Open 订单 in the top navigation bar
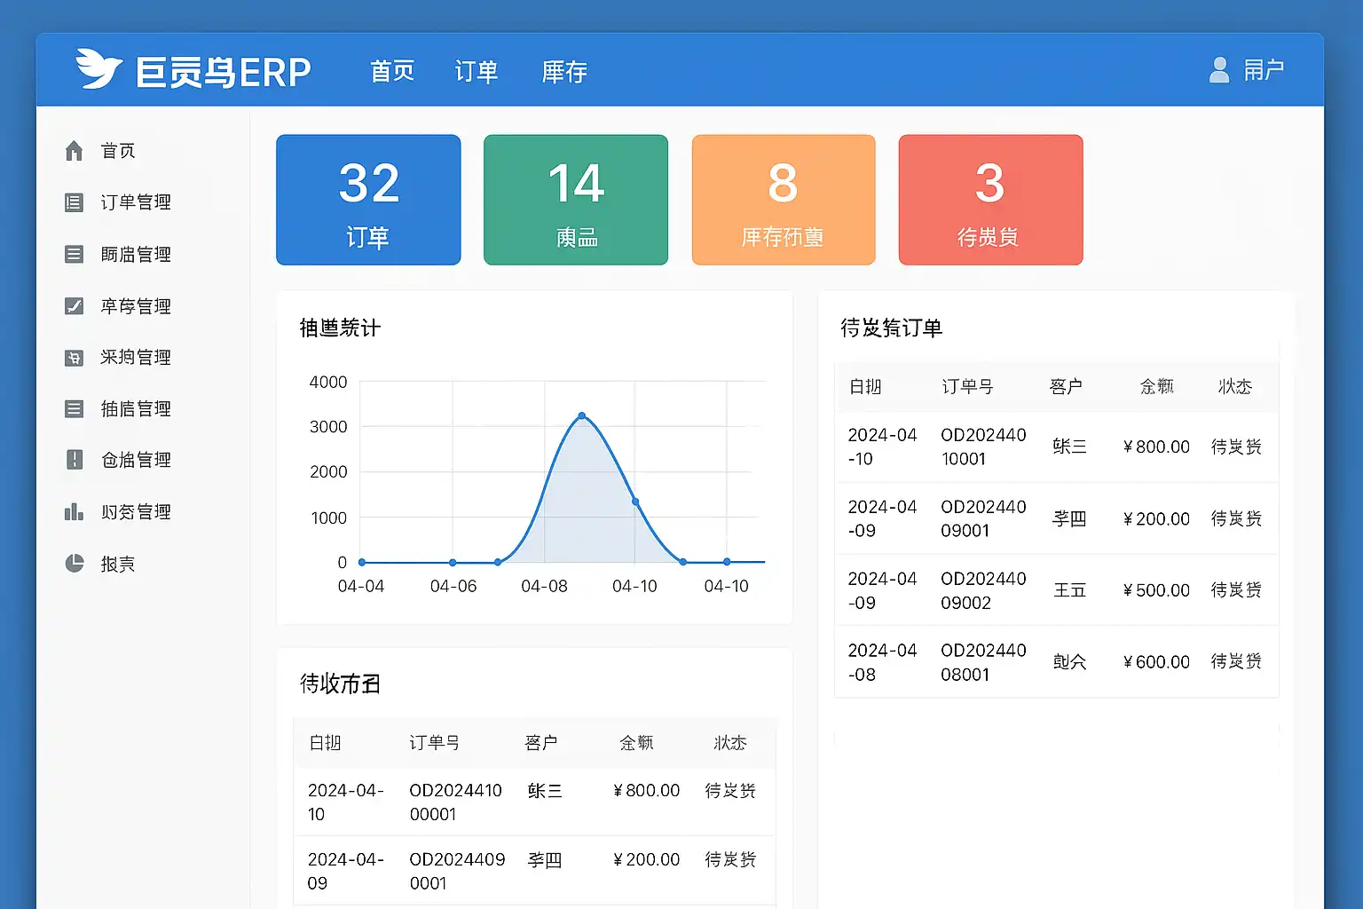This screenshot has height=909, width=1363. (x=477, y=72)
